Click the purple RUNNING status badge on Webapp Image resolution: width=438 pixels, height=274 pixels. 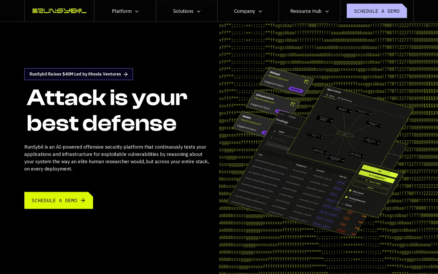(296, 90)
